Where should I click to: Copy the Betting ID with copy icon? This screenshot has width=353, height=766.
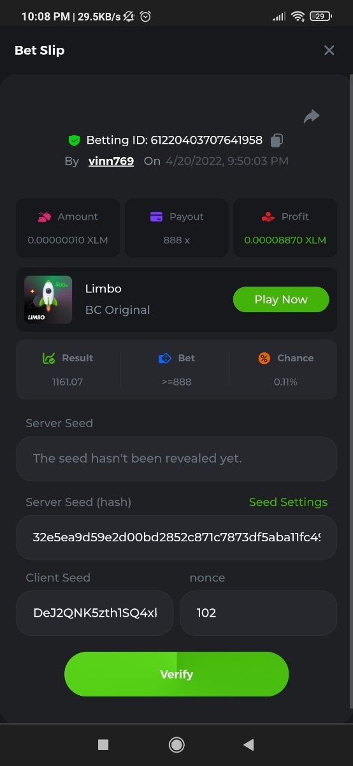(277, 140)
